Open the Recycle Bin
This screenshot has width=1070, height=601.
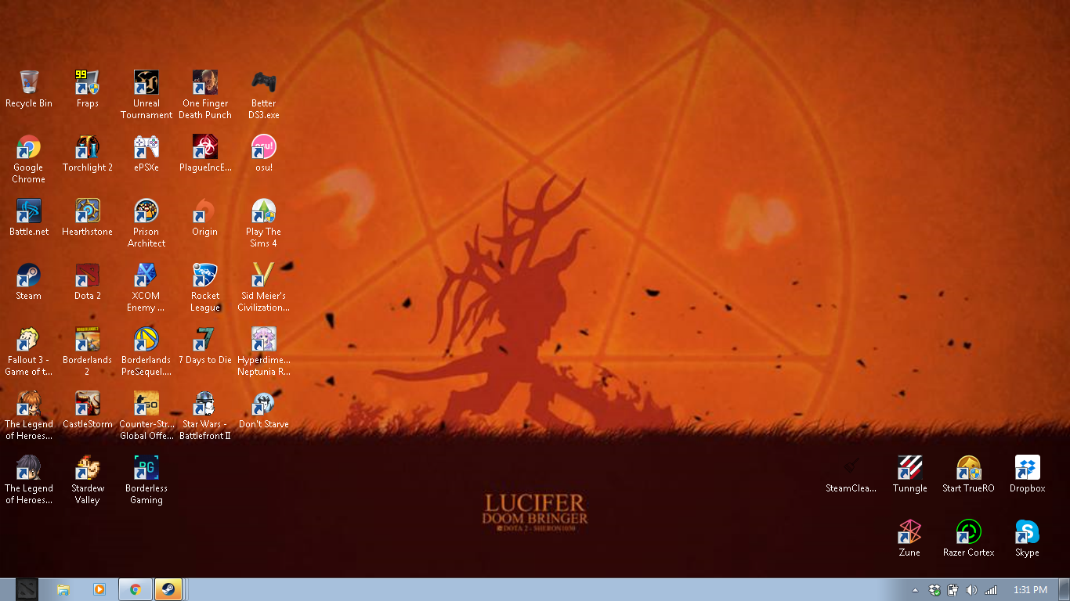coord(29,82)
